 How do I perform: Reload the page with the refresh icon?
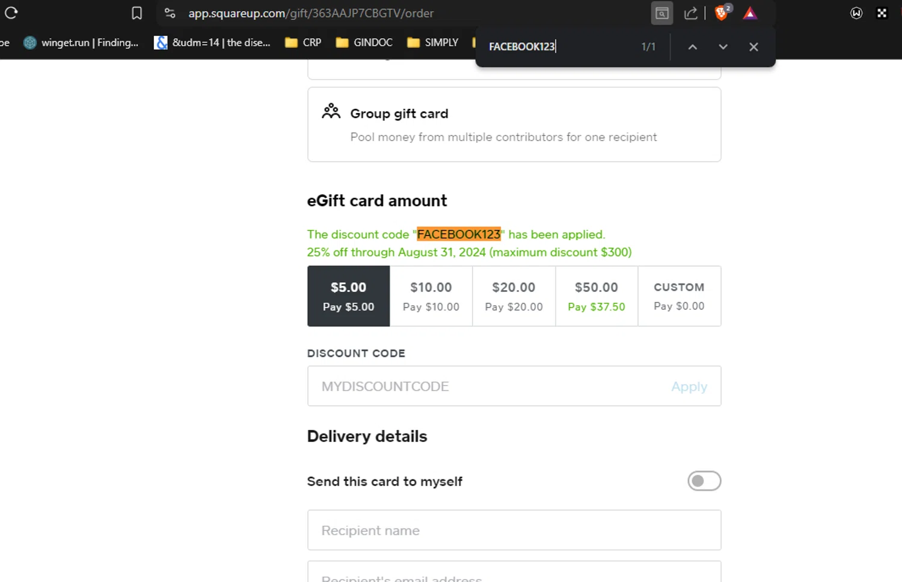pos(11,13)
